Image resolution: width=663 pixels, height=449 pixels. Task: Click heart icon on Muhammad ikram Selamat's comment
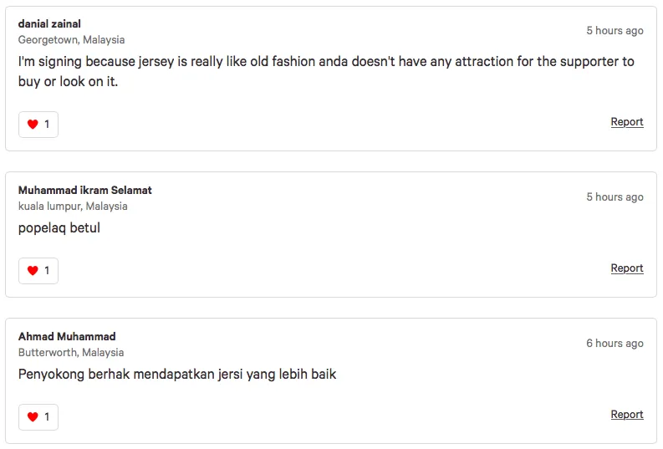tap(33, 271)
